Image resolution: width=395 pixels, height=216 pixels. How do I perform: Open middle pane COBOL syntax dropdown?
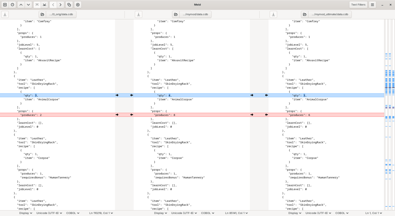tap(207, 213)
